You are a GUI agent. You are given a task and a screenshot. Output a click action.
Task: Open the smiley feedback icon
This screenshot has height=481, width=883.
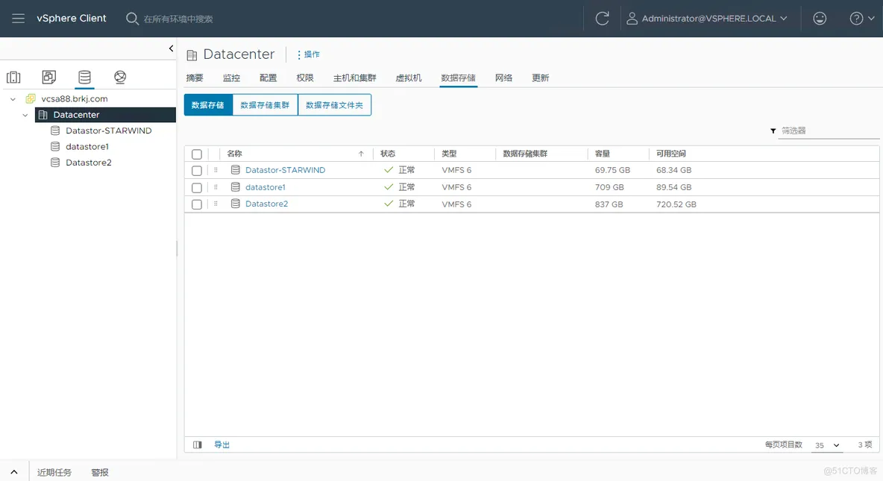coord(820,19)
